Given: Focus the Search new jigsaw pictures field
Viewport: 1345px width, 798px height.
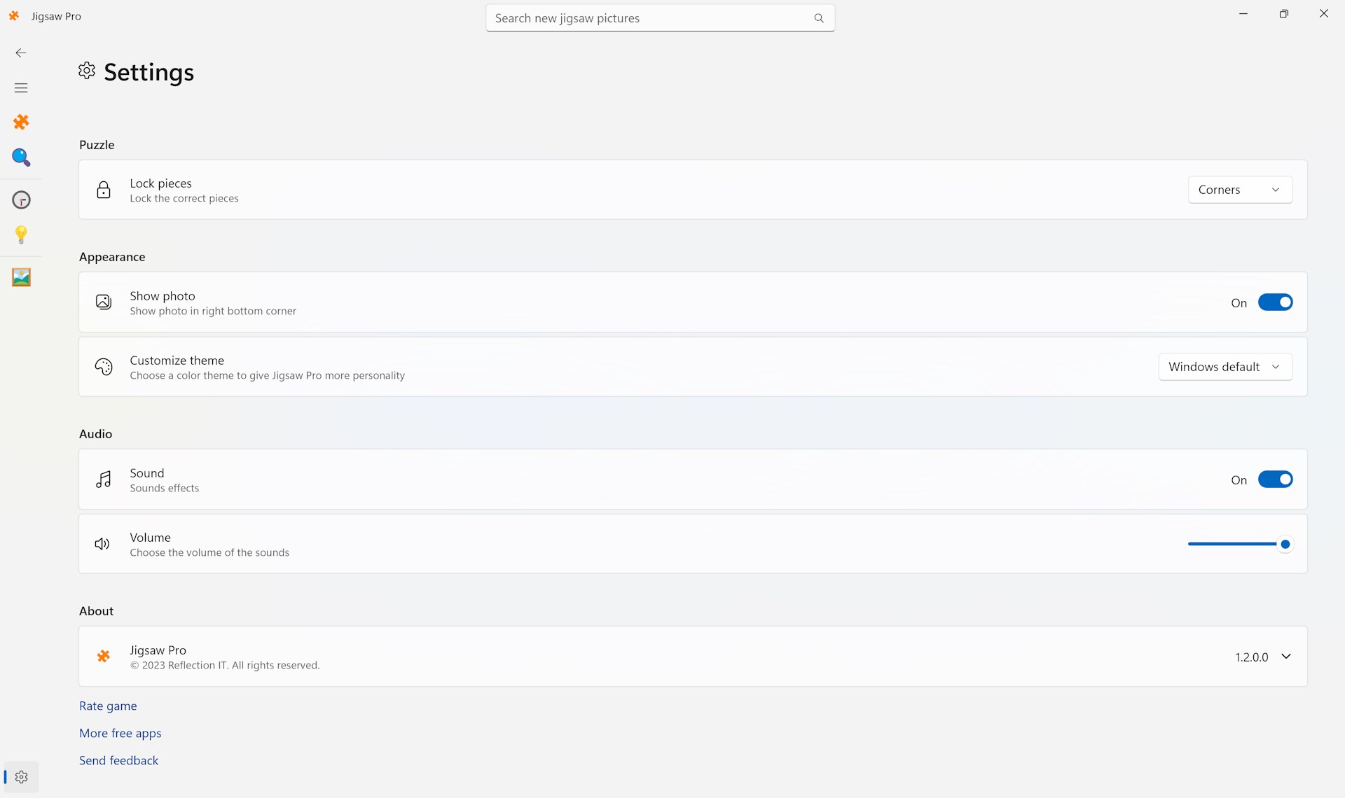Looking at the screenshot, I should click(x=648, y=18).
